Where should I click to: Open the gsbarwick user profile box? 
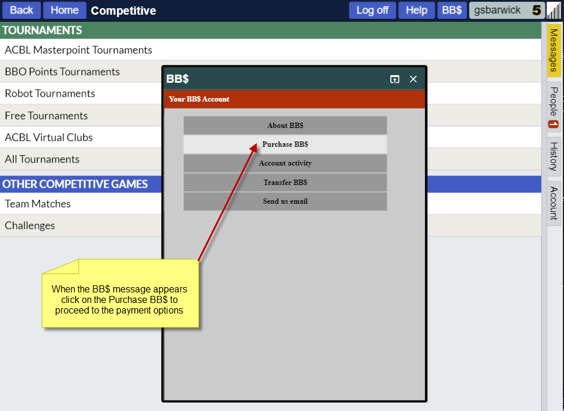click(x=507, y=10)
